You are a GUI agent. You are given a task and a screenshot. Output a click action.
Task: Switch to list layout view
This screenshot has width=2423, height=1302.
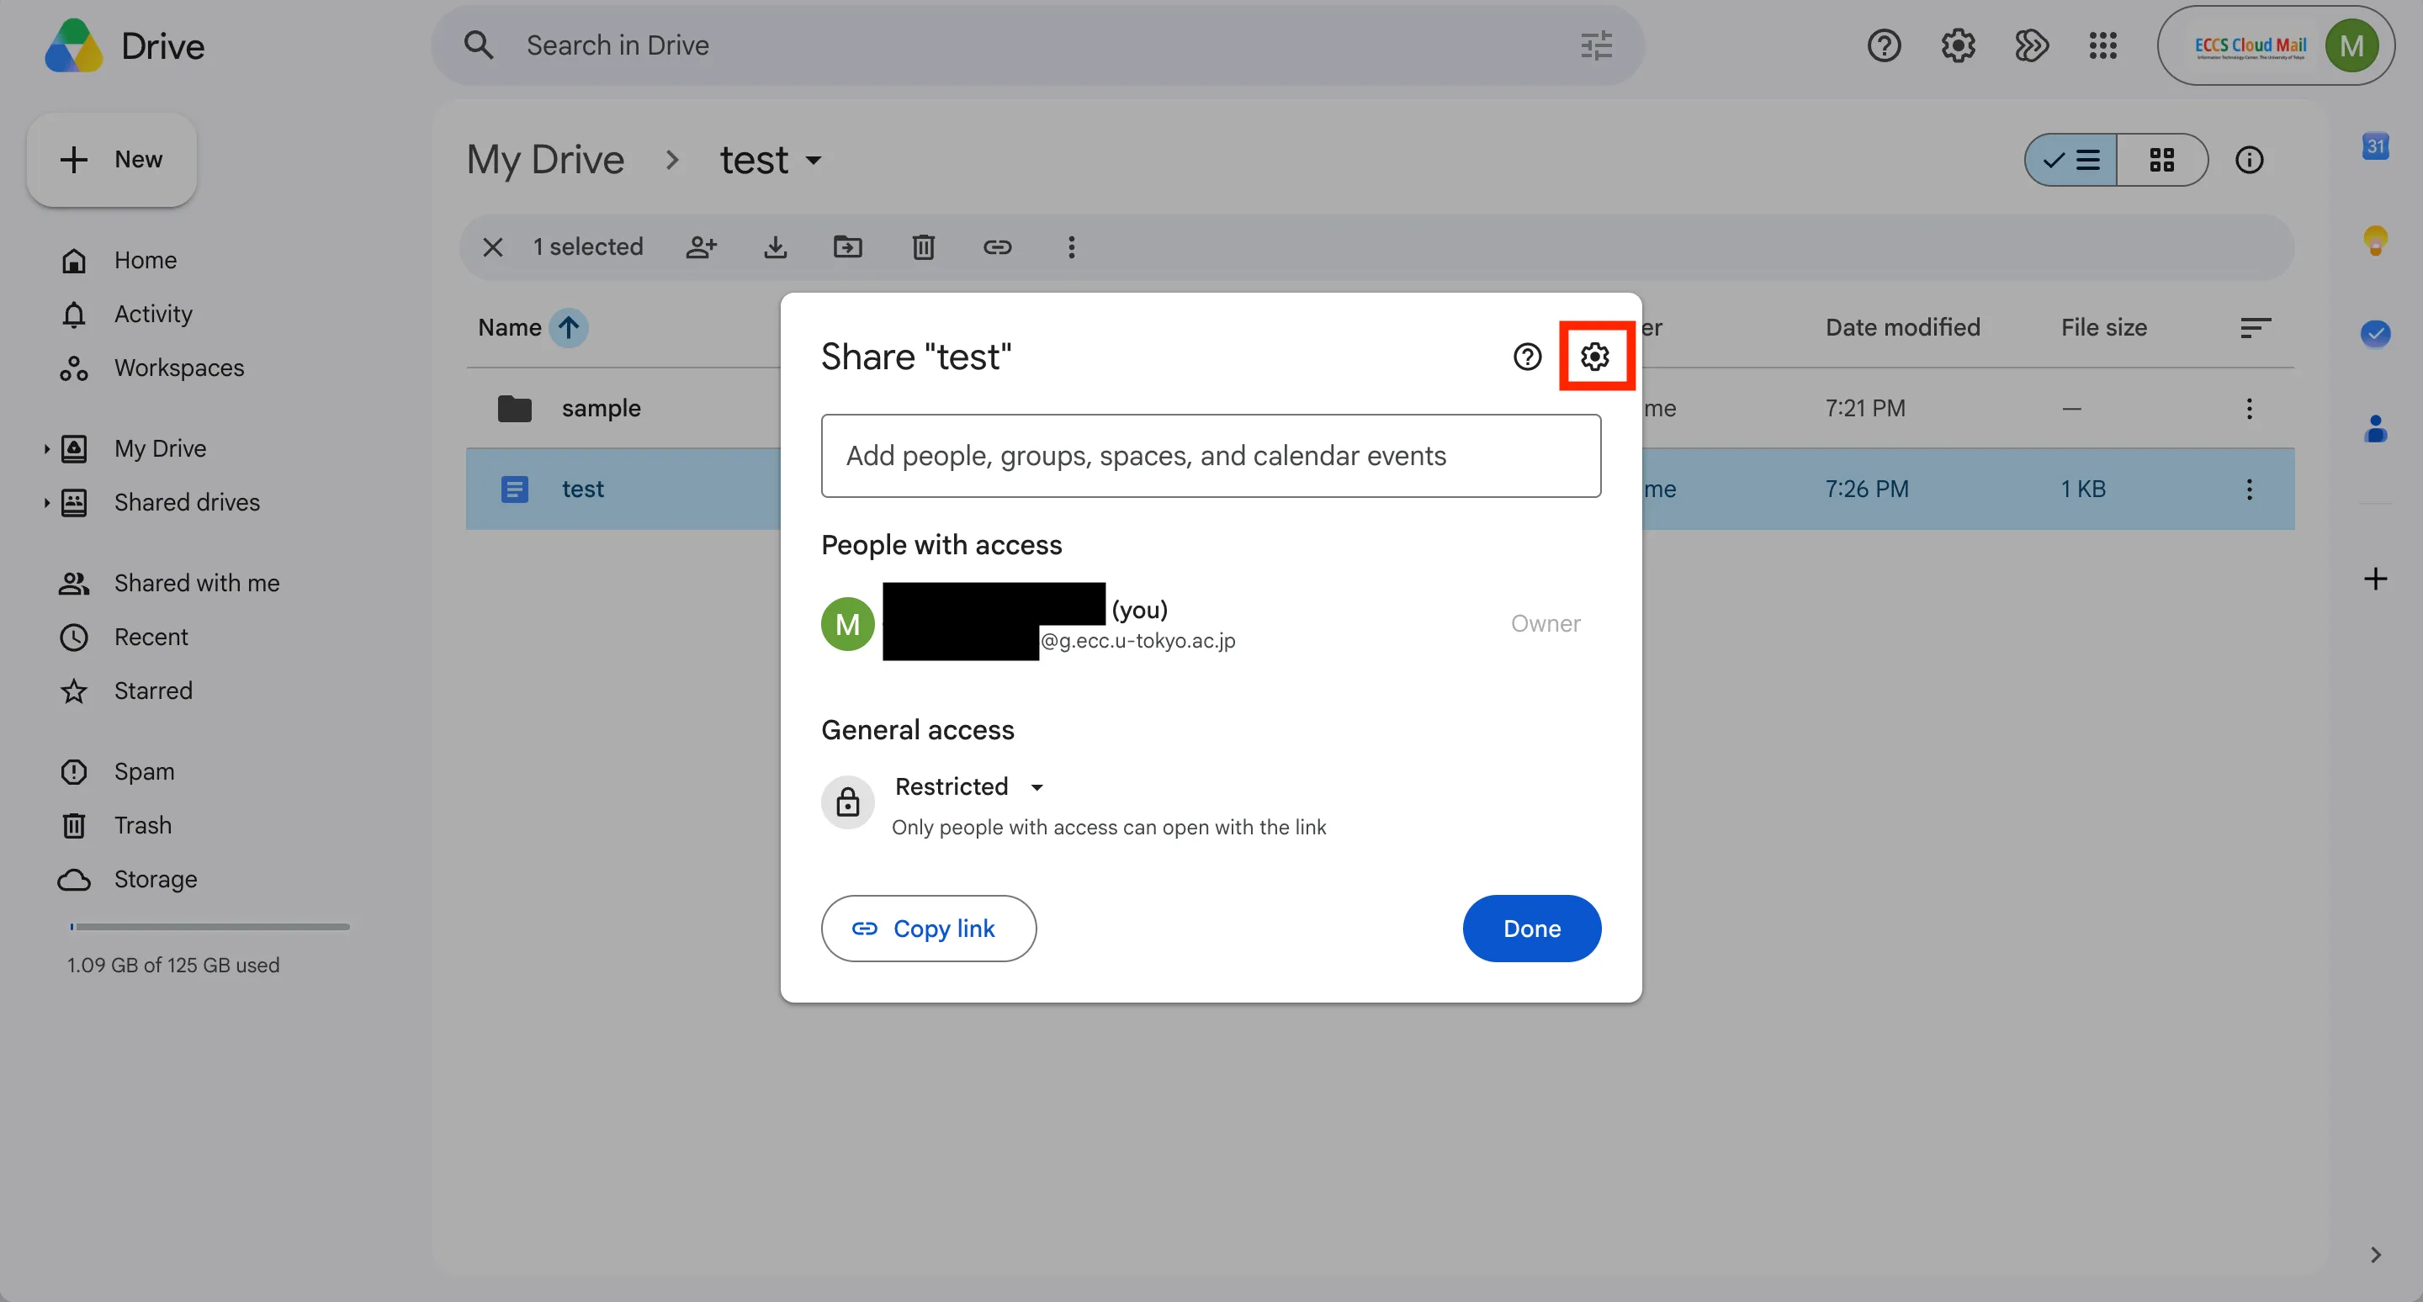tap(2071, 160)
